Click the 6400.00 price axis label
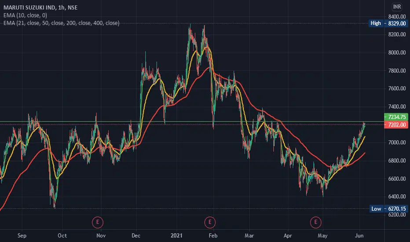410x242 pixels. point(397,197)
